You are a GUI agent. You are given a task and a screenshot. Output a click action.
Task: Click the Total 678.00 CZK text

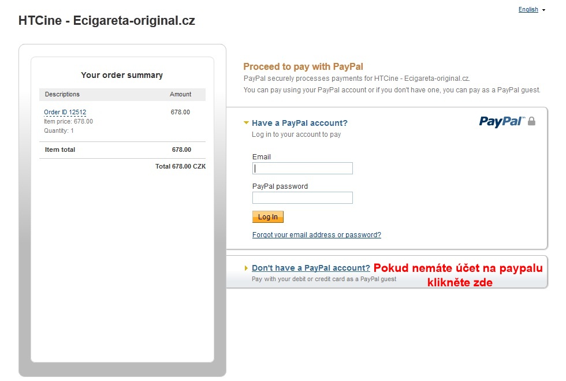[x=180, y=166]
